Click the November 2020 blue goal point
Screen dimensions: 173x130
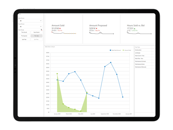117,74
